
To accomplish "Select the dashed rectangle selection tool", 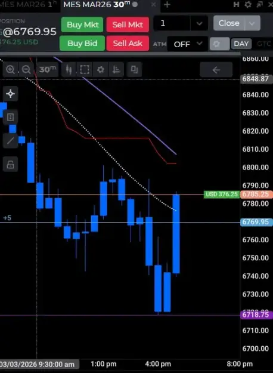I will (85, 69).
